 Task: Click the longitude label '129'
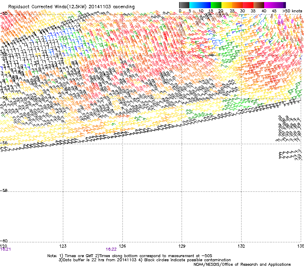pyautogui.click(x=182, y=246)
